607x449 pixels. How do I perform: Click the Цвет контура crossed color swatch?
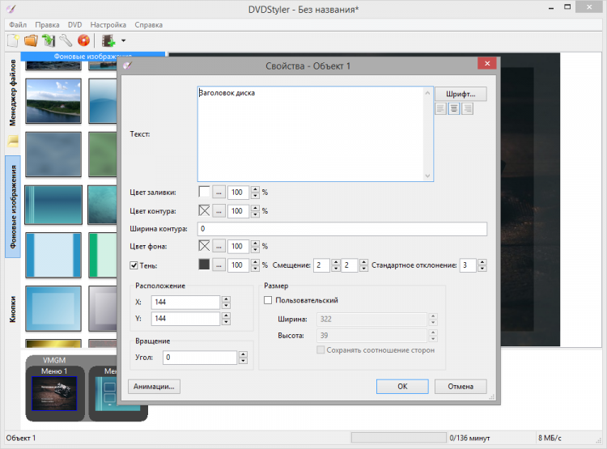click(x=204, y=210)
